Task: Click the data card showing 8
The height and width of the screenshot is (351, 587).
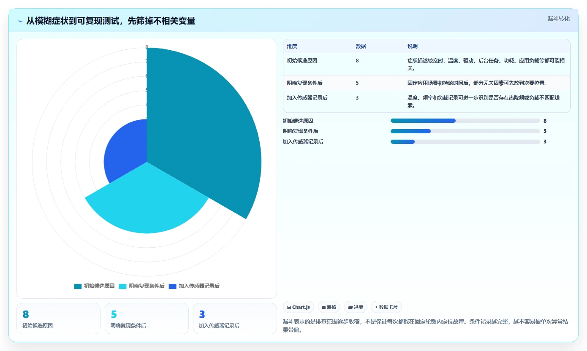Action: pyautogui.click(x=58, y=319)
